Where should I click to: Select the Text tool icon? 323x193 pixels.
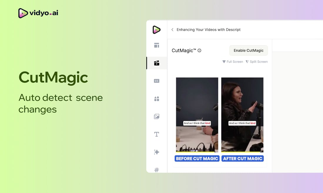(x=157, y=134)
